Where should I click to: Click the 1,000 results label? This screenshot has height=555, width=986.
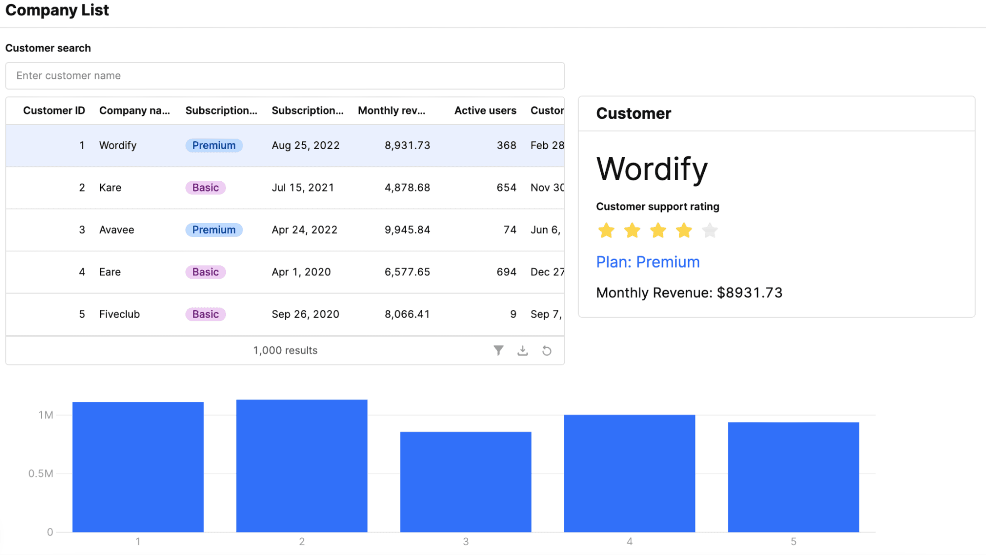(285, 350)
